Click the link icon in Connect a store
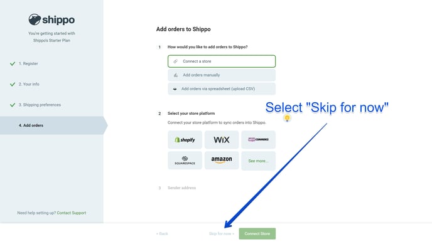The width and height of the screenshot is (432, 244). (176, 61)
